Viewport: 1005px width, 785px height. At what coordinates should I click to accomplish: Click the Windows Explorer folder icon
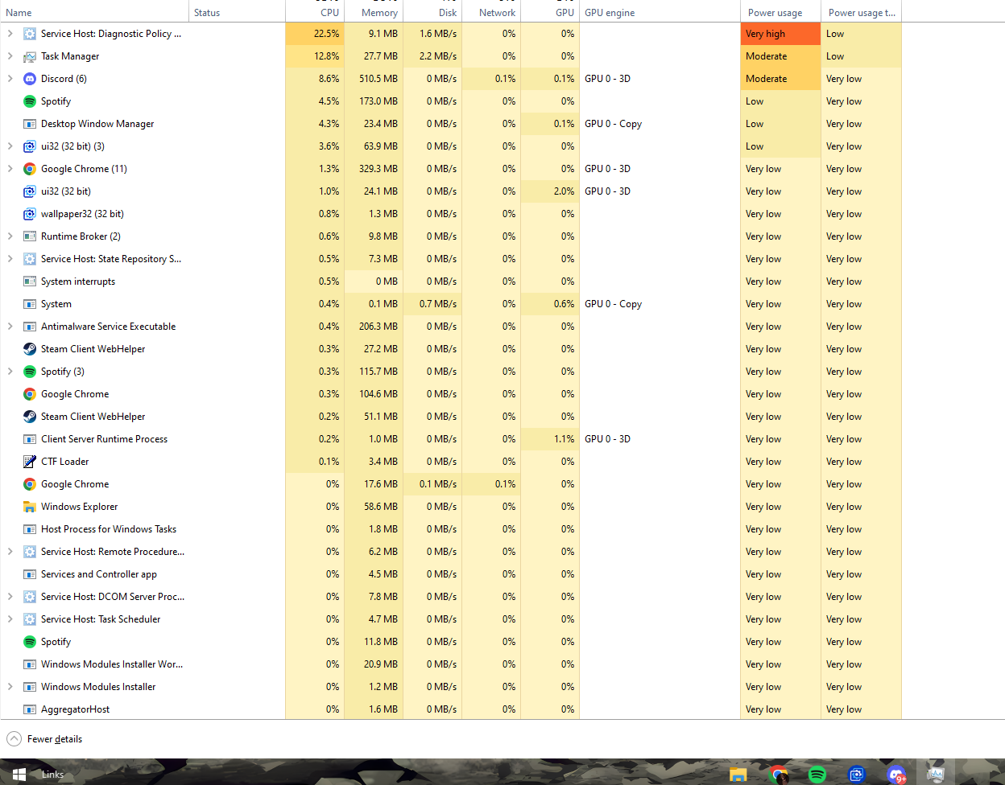(30, 507)
